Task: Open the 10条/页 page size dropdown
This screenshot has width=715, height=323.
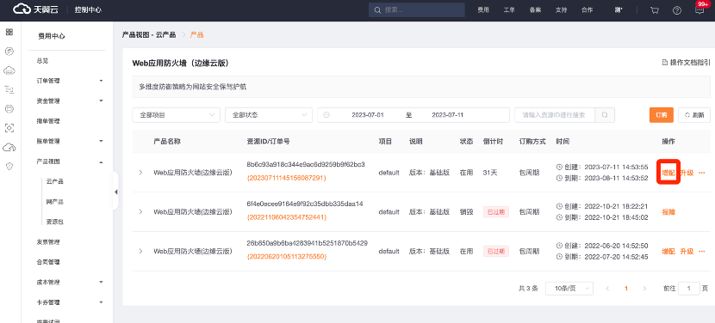Action: pyautogui.click(x=569, y=289)
